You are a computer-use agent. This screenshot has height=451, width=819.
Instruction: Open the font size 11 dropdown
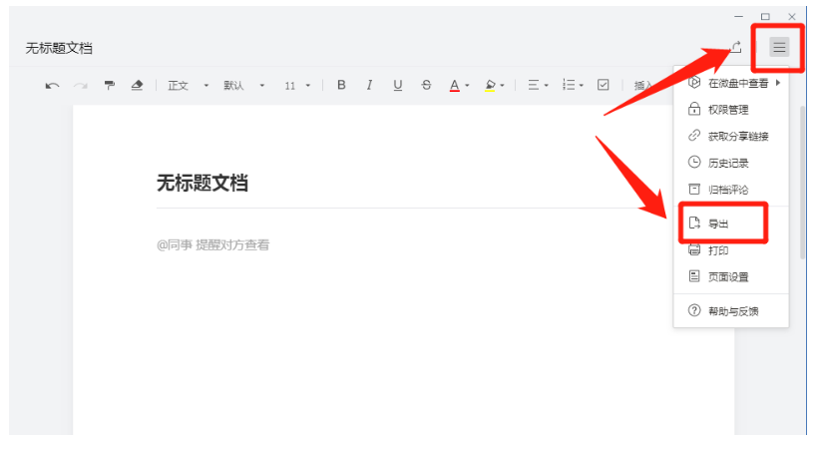[x=297, y=85]
